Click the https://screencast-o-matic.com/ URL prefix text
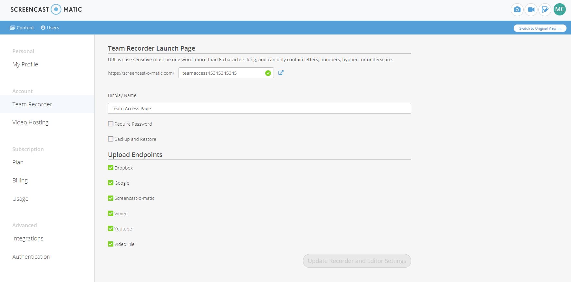Image resolution: width=571 pixels, height=282 pixels. coord(141,73)
